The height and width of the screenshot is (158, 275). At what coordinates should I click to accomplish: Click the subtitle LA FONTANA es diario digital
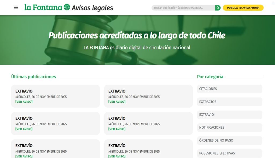137,48
